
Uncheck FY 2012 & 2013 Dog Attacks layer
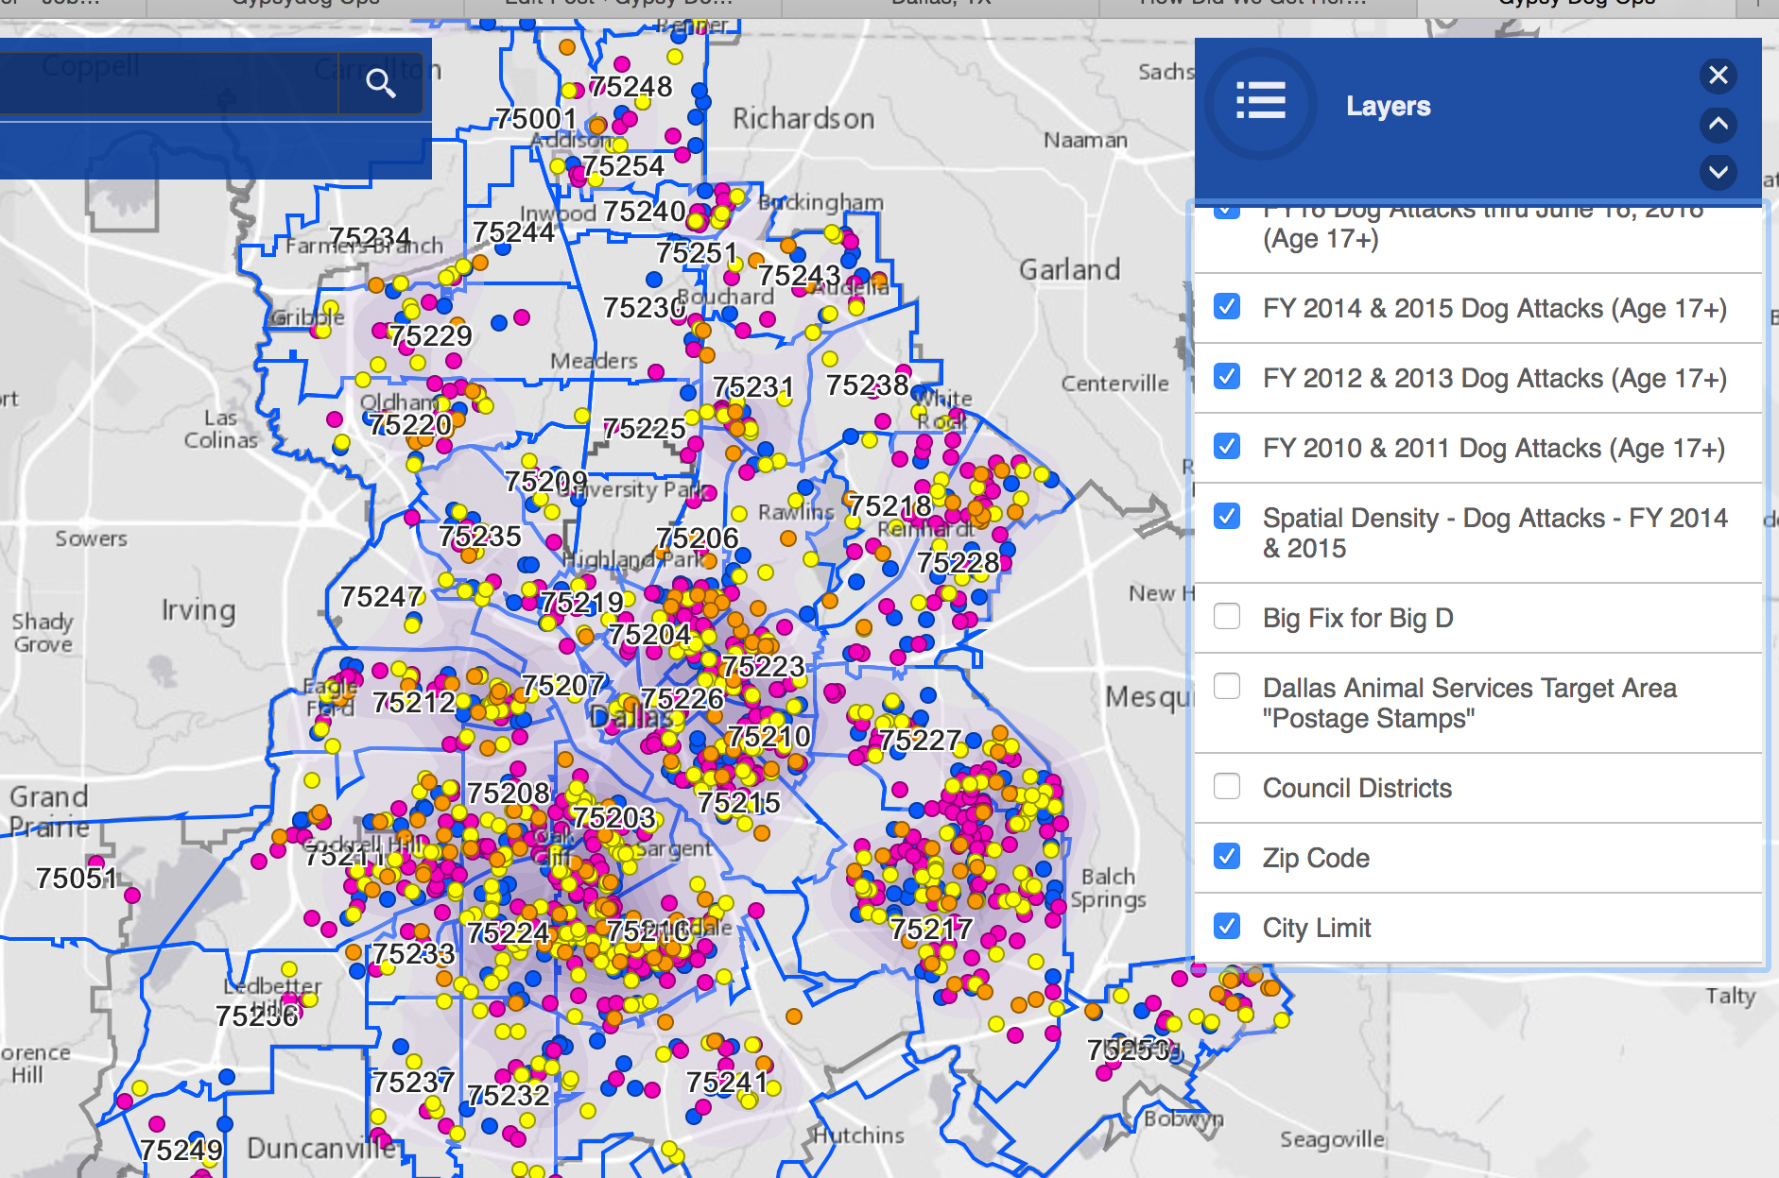tap(1227, 377)
